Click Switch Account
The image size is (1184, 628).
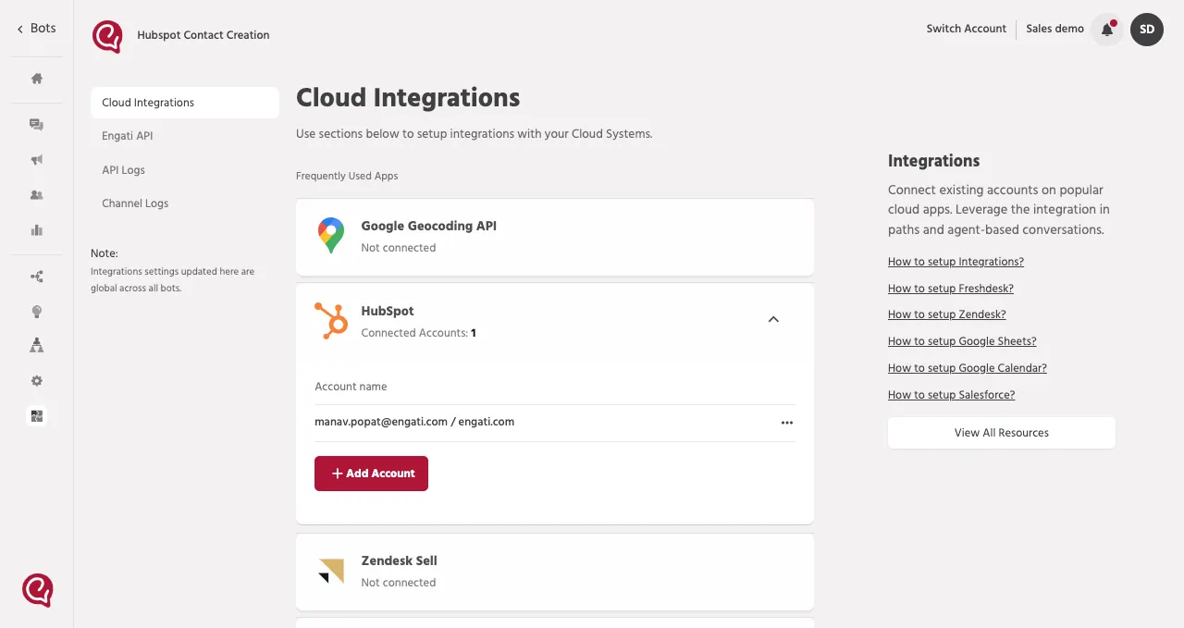(967, 29)
